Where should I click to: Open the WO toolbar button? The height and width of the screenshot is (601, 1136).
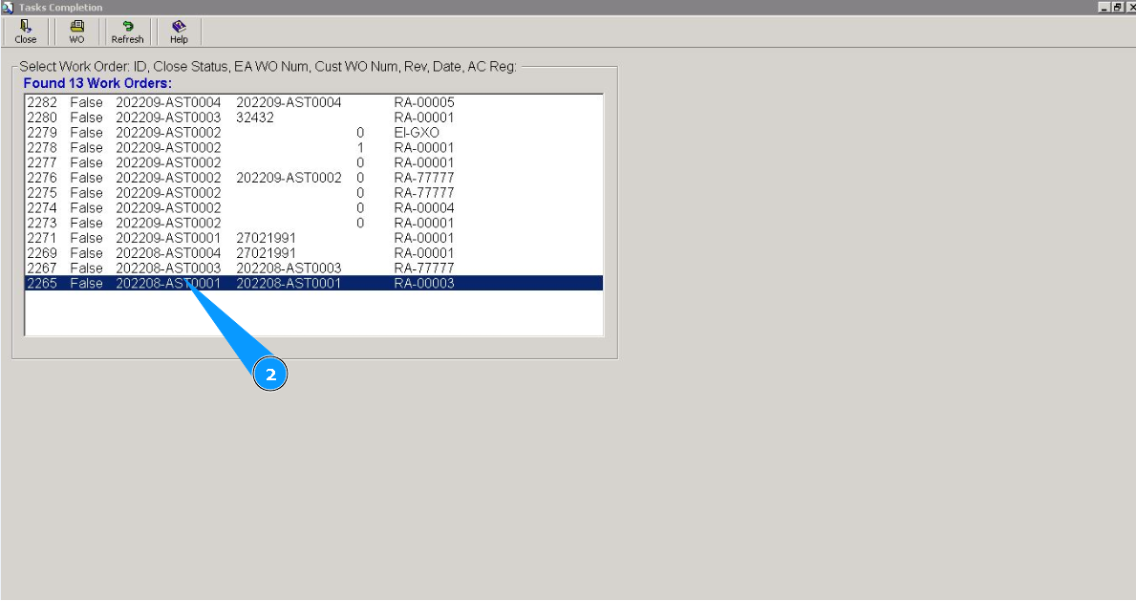pyautogui.click(x=76, y=32)
